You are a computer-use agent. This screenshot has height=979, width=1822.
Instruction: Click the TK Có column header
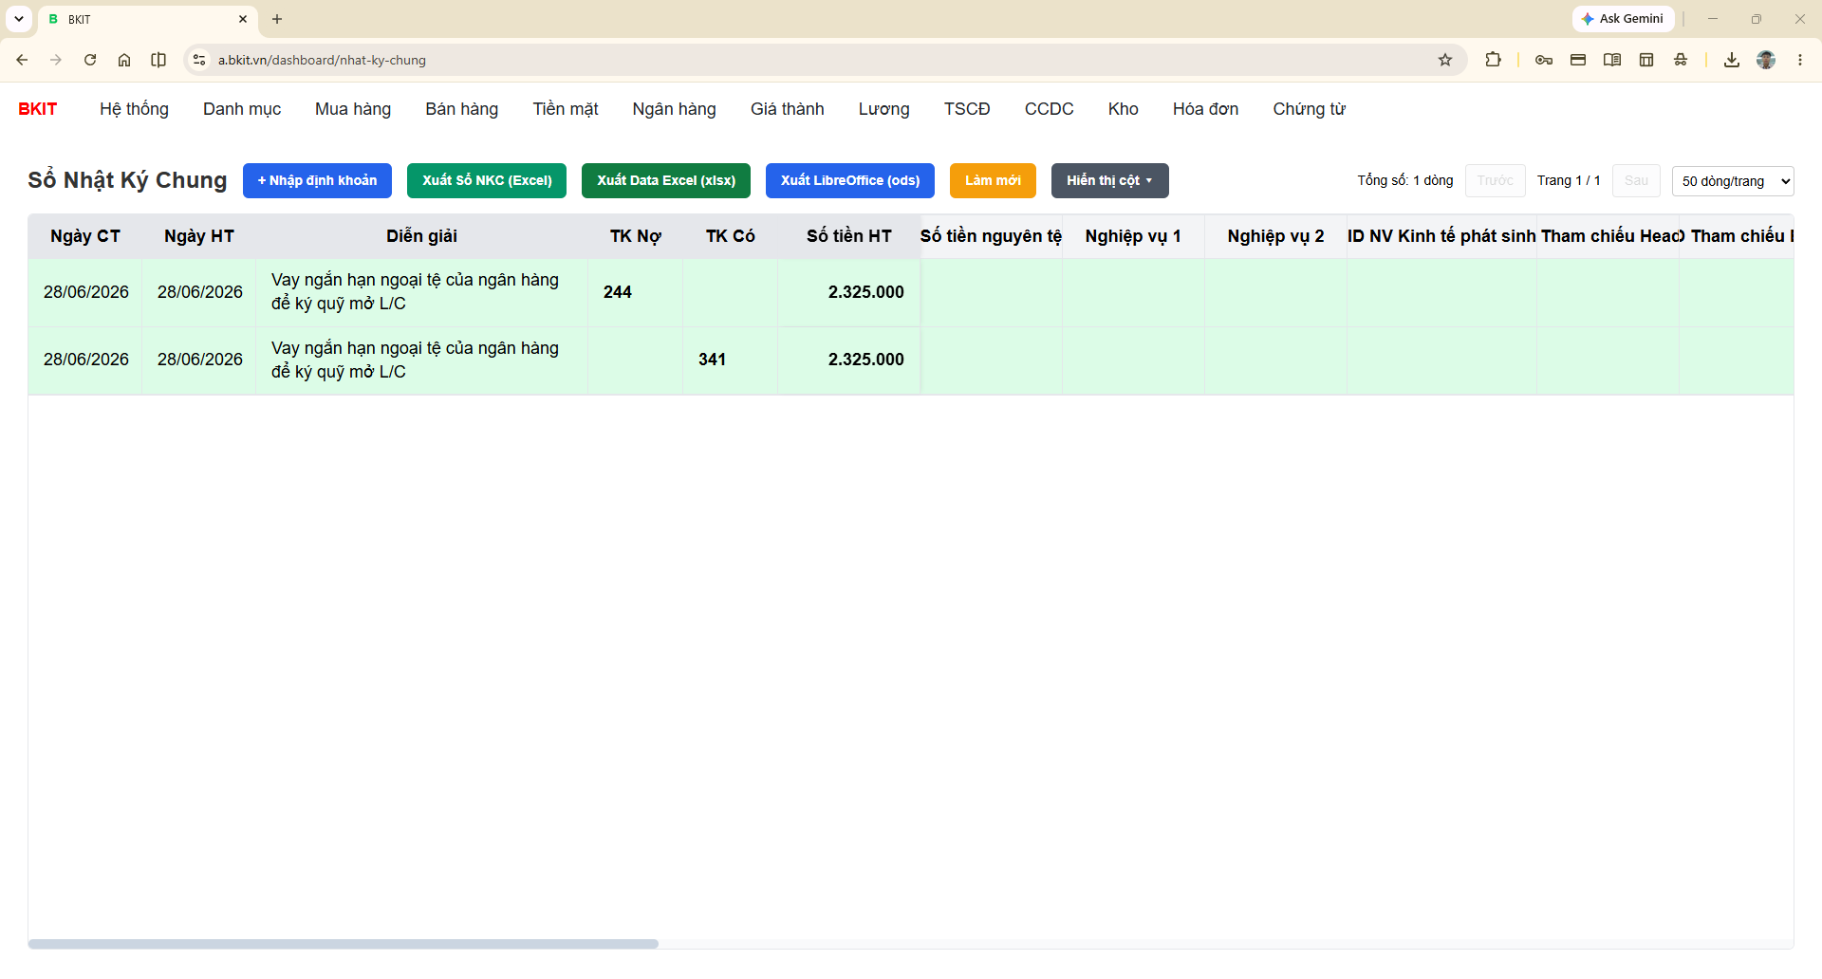click(731, 236)
